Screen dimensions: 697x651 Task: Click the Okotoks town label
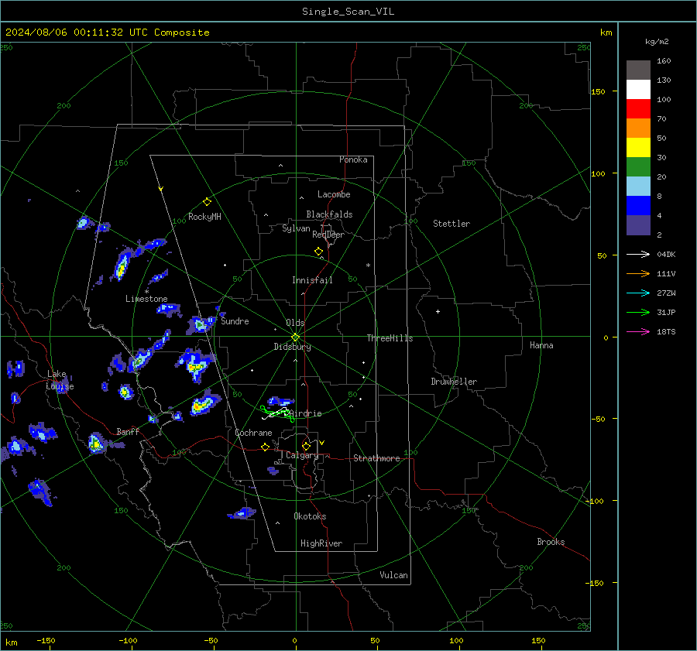[x=310, y=516]
